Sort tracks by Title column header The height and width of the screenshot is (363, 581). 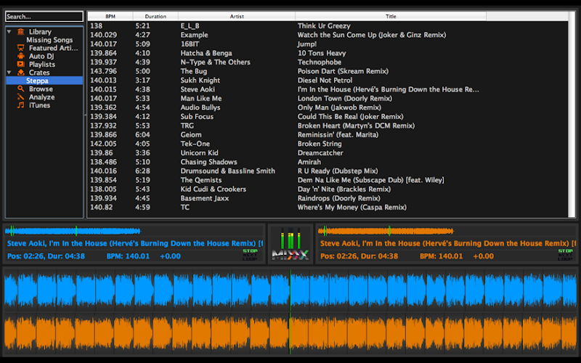[391, 16]
